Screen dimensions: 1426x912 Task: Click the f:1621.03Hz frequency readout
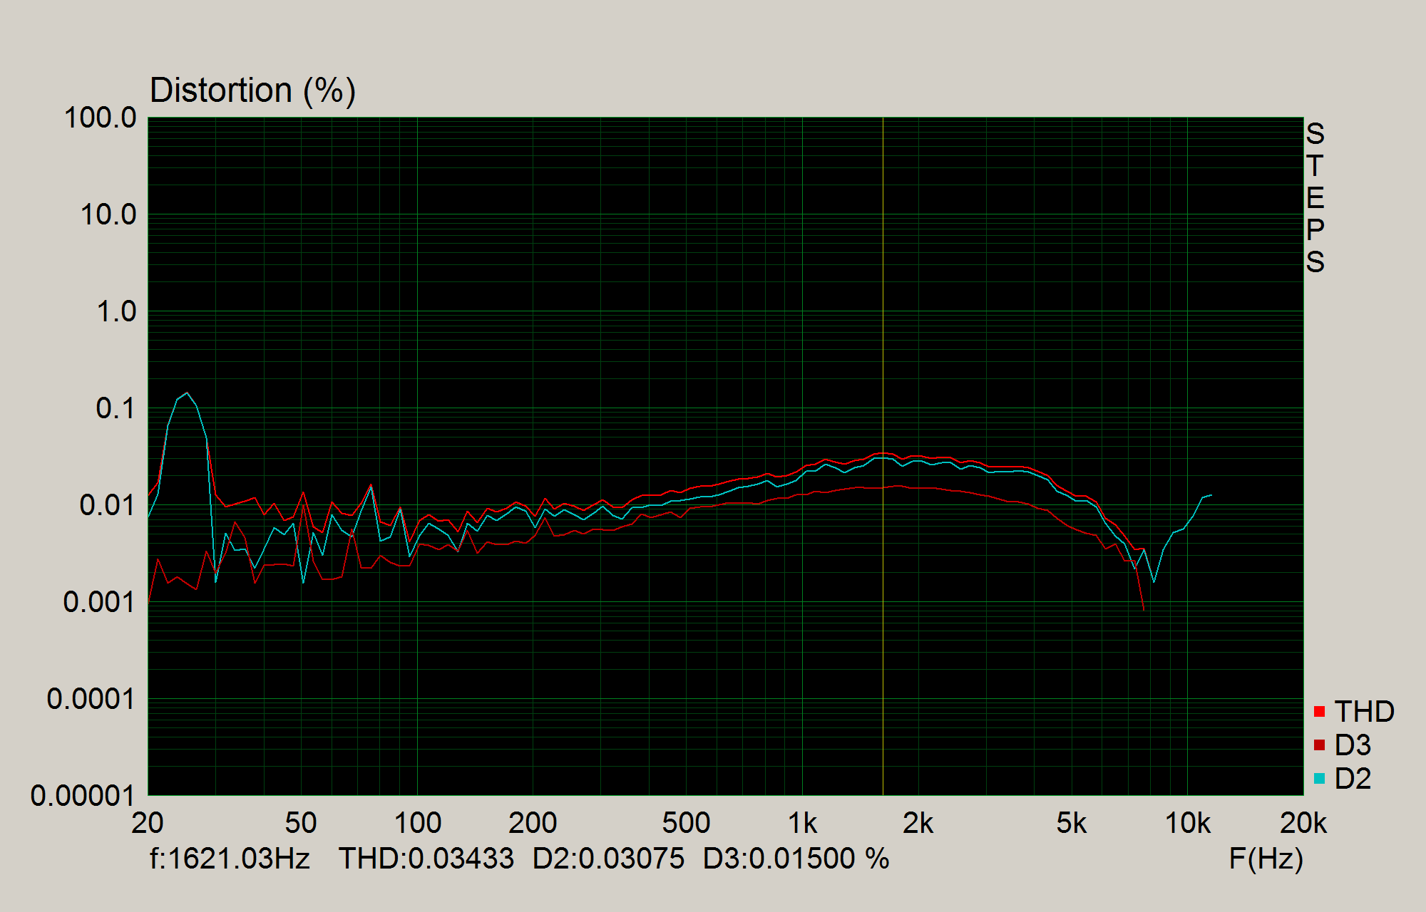click(230, 859)
